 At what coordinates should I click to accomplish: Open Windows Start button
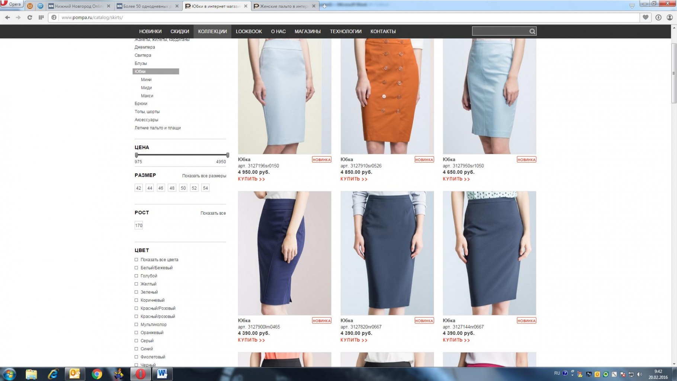(9, 374)
